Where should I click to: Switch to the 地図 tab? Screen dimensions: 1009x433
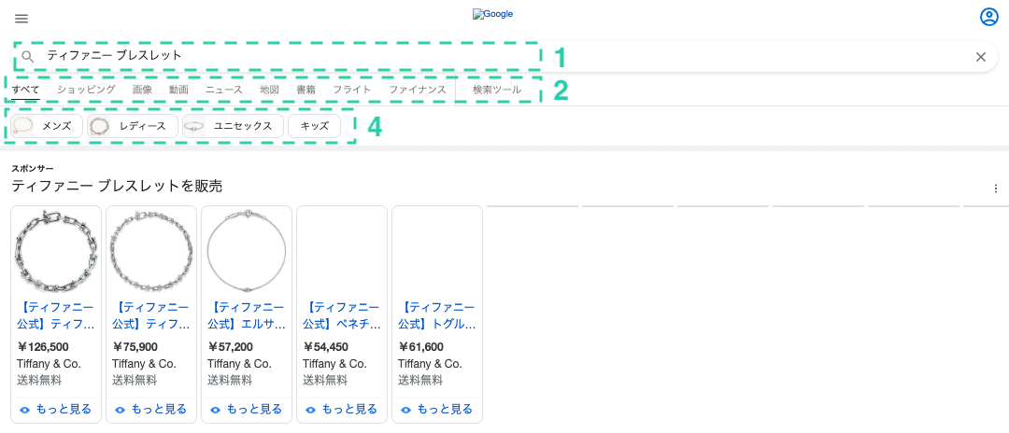coord(270,90)
